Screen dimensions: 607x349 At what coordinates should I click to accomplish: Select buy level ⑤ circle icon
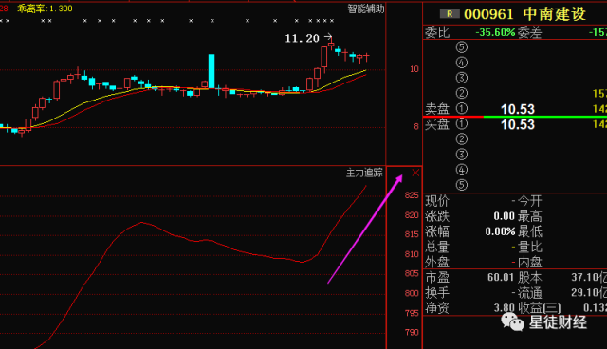pyautogui.click(x=462, y=185)
